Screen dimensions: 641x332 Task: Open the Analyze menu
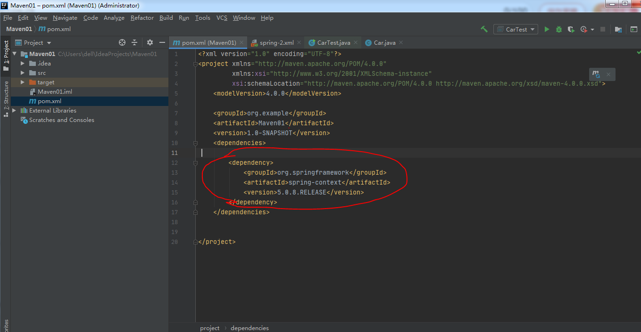click(114, 18)
